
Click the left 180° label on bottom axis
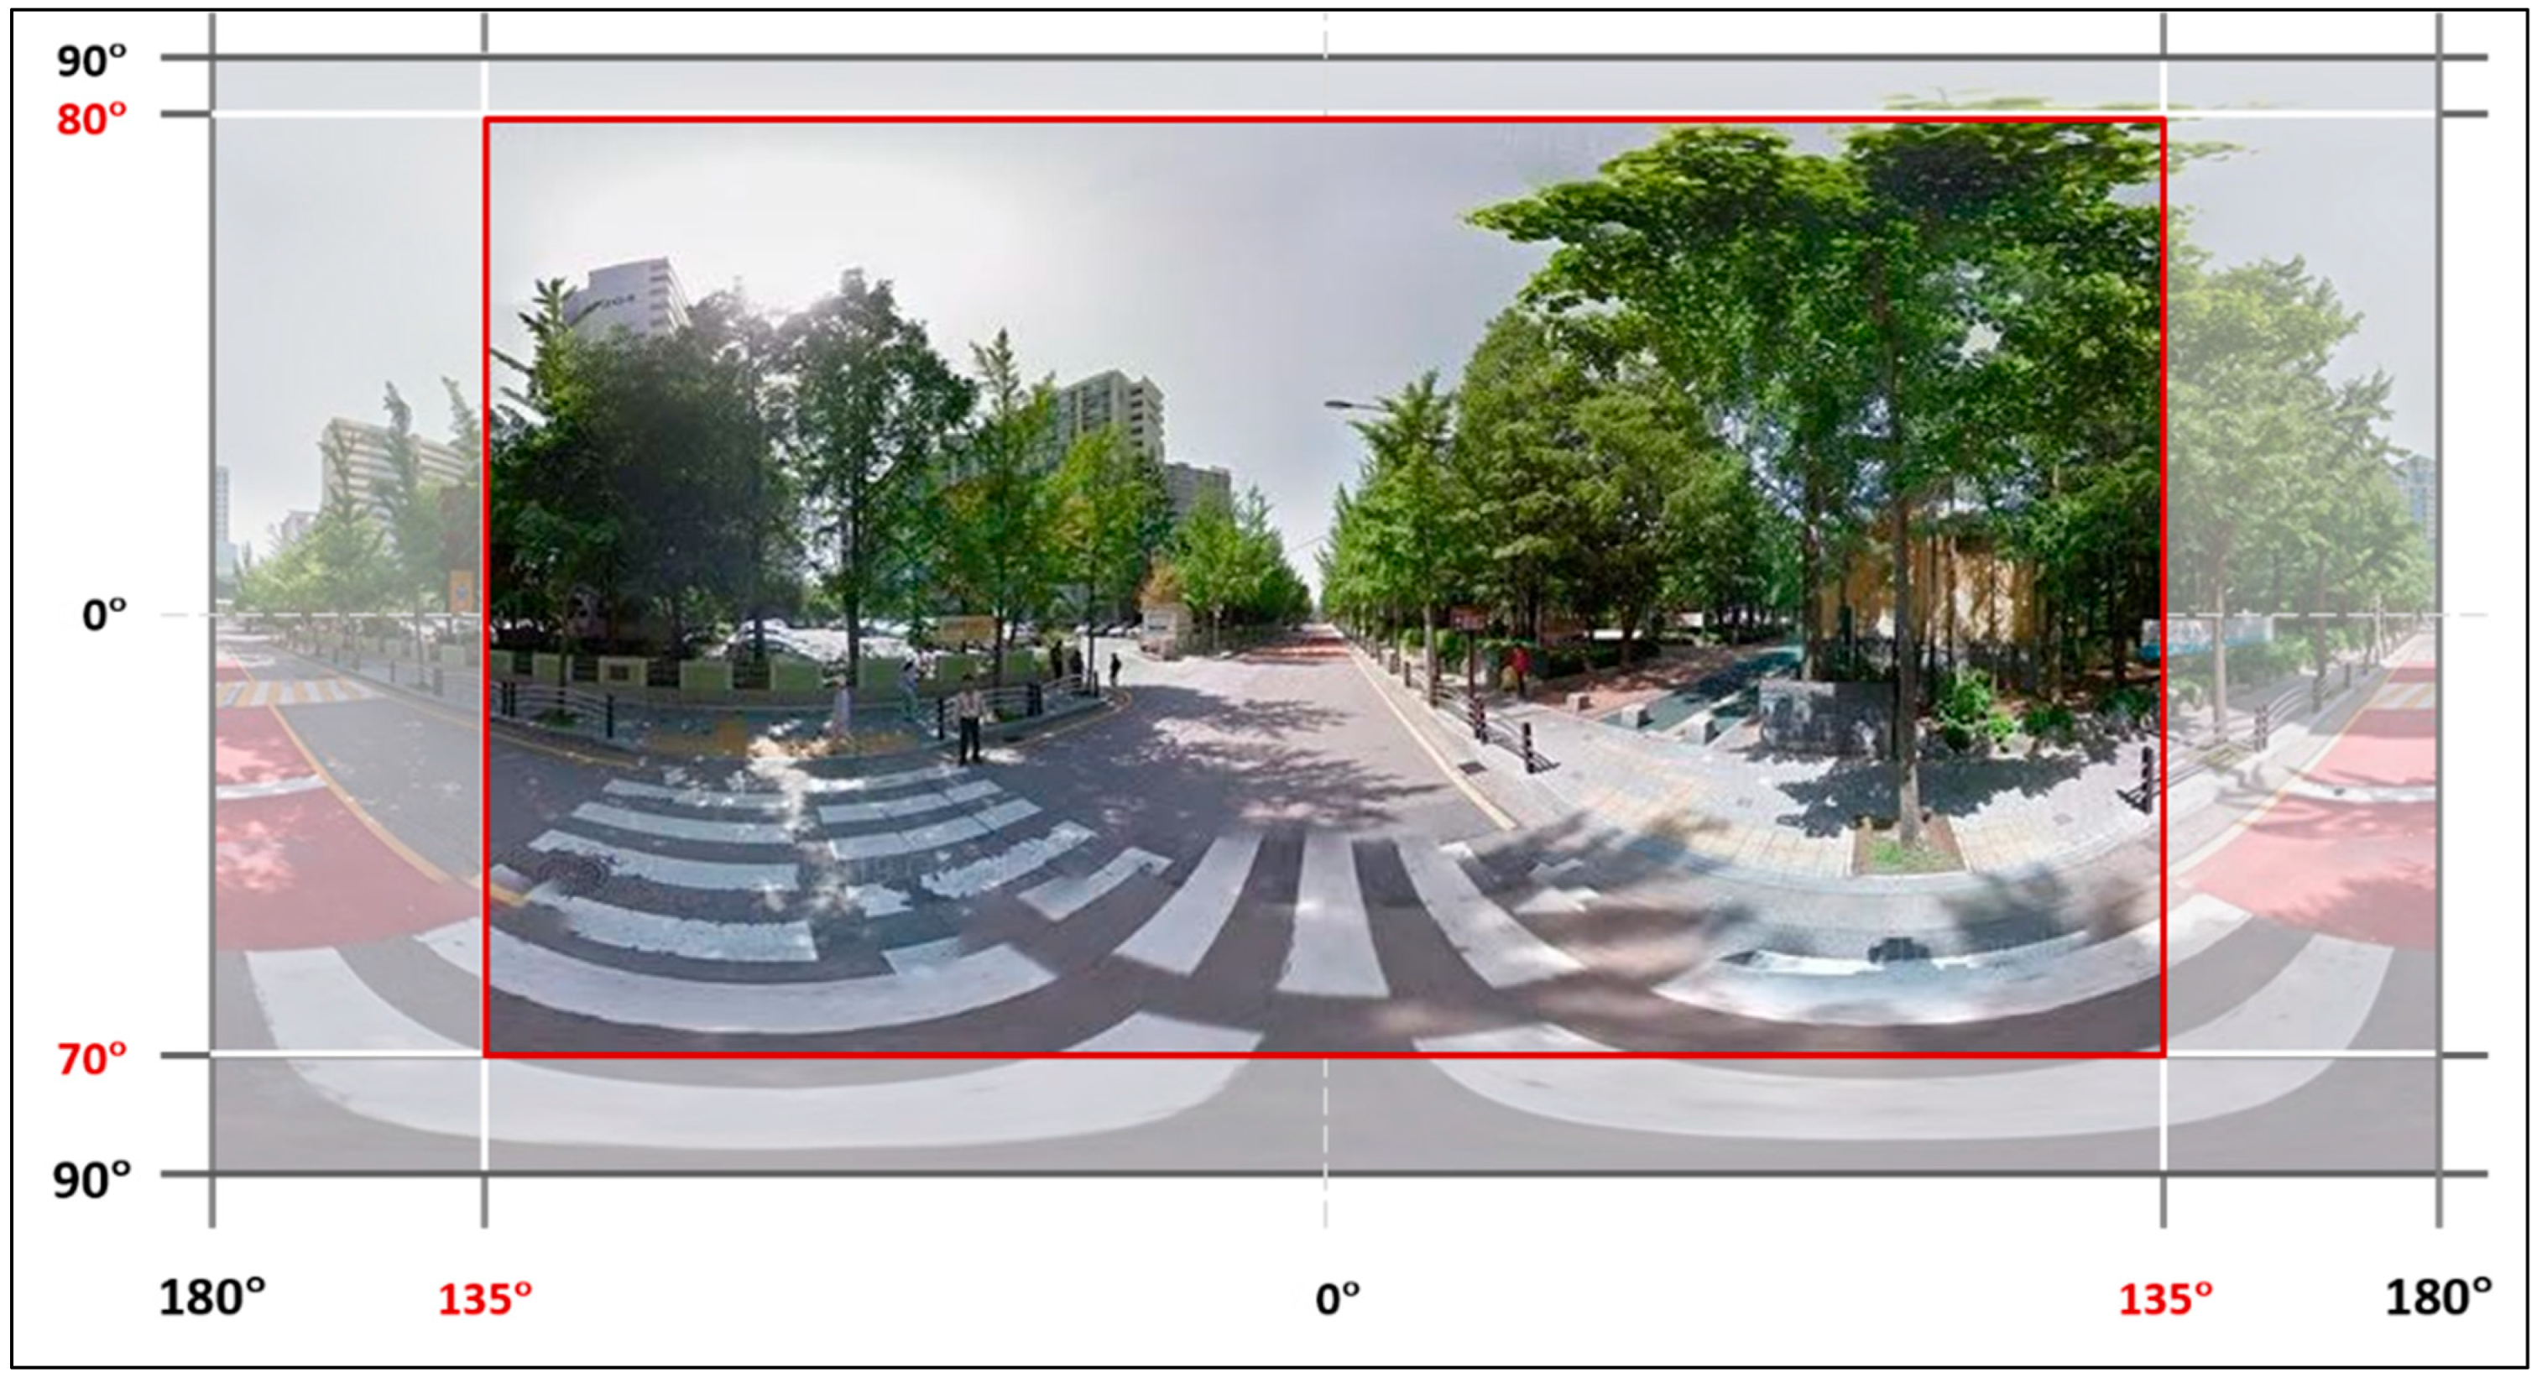tap(211, 1298)
